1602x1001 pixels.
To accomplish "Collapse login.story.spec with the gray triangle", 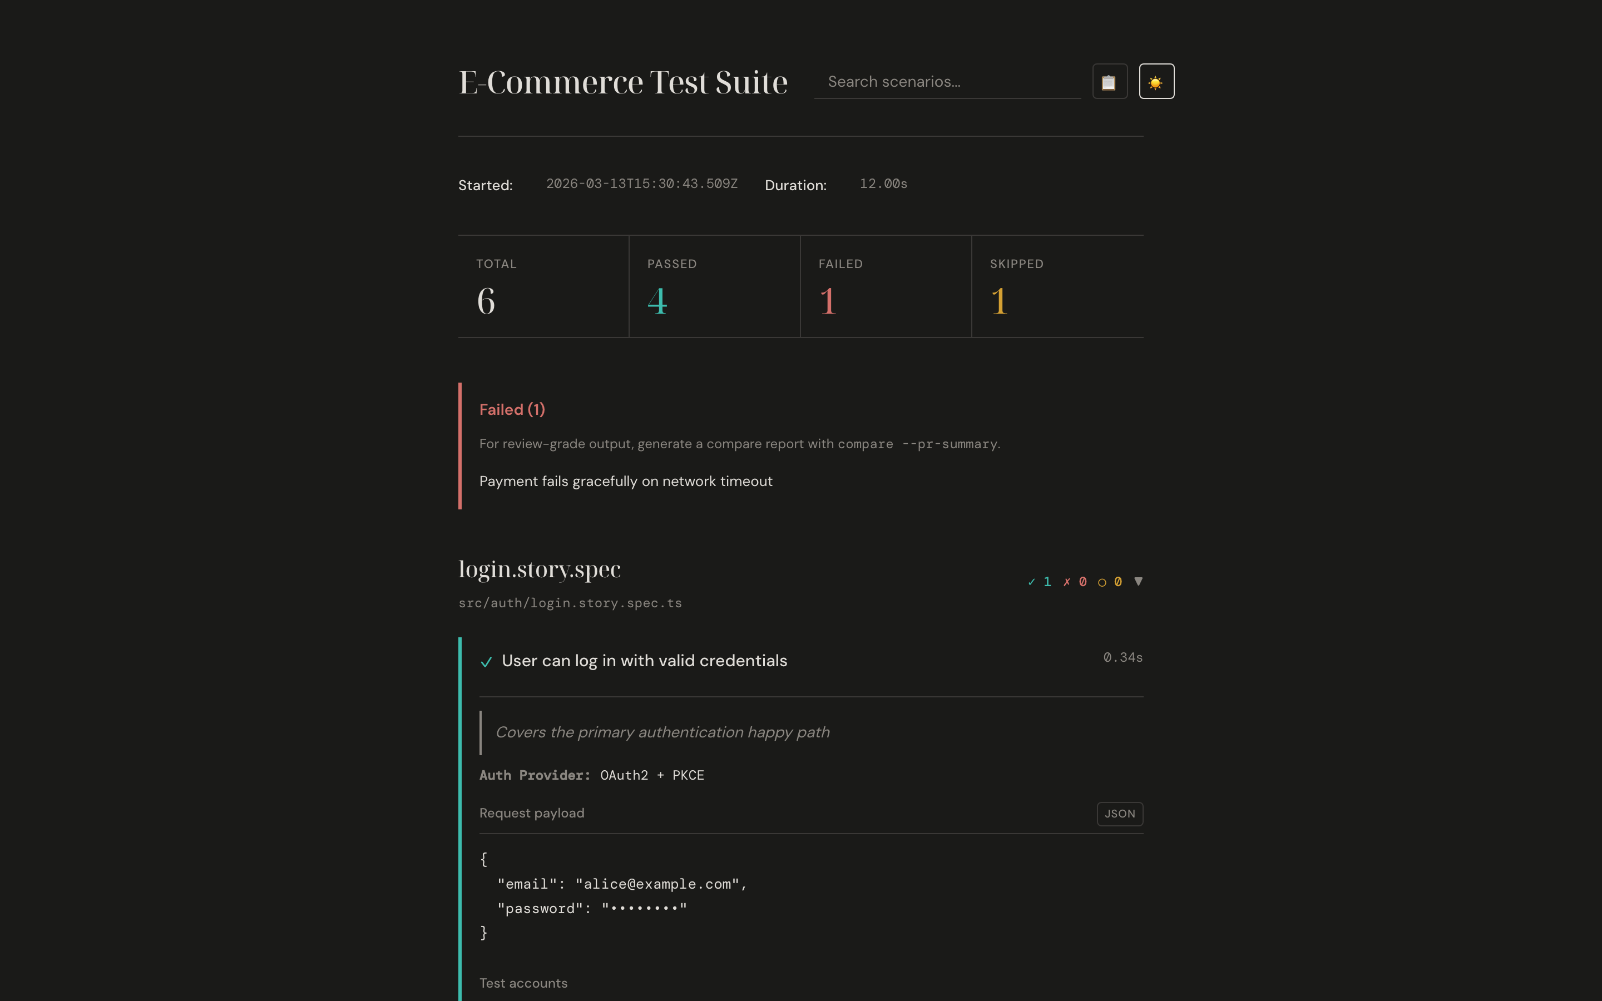I will tap(1138, 581).
